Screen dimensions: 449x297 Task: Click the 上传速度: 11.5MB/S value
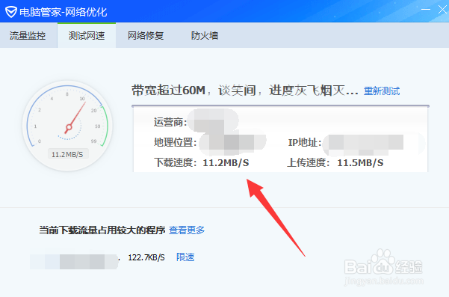(x=360, y=163)
